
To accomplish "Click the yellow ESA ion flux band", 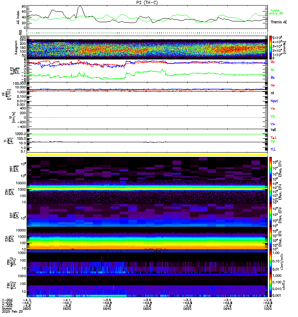I will [147, 189].
